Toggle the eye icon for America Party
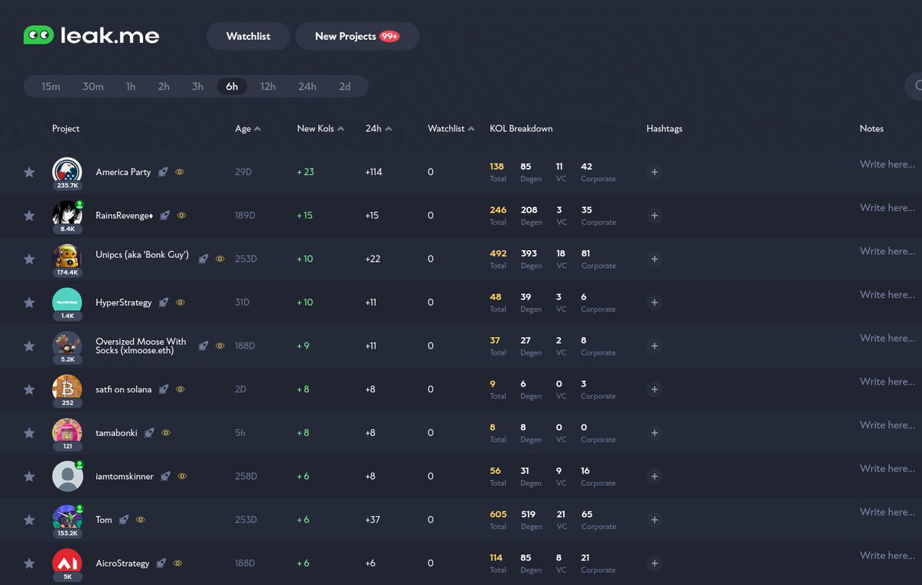The width and height of the screenshot is (922, 585). (x=180, y=172)
